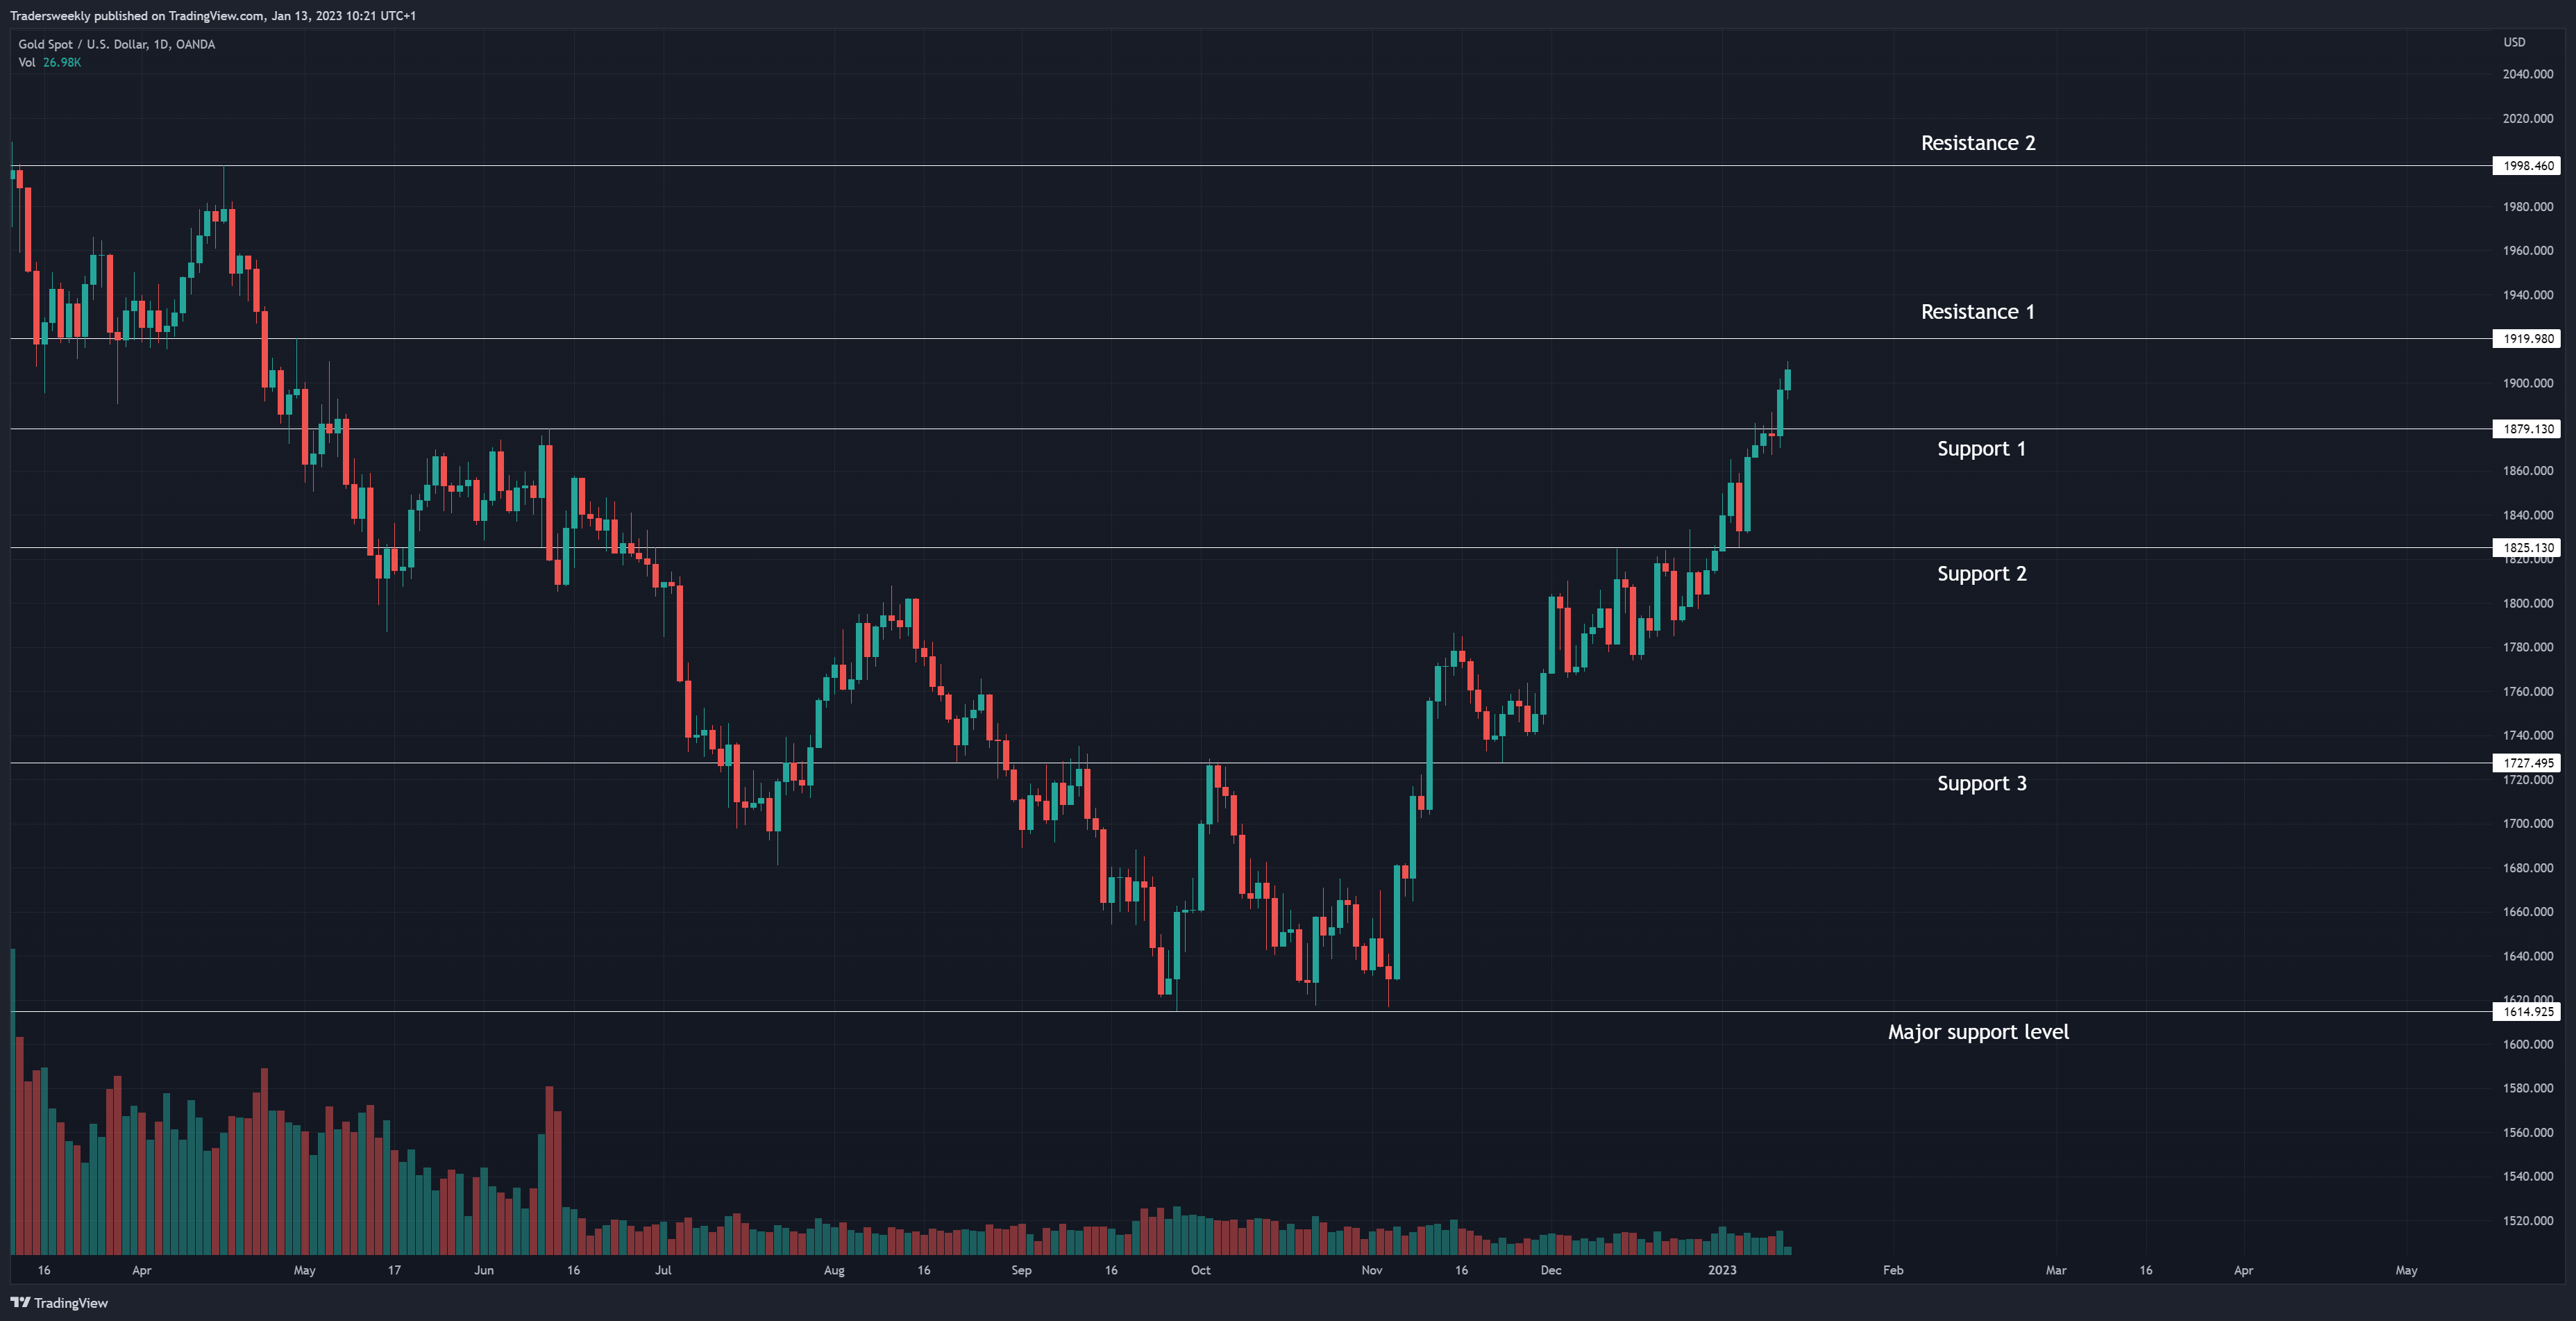2576x1321 pixels.
Task: Click the 1960.000 price axis label
Action: (x=2527, y=250)
